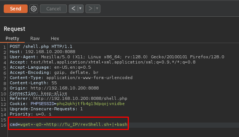Click the Connection keep-alive line
This screenshot has height=137, width=239.
pos(38,93)
